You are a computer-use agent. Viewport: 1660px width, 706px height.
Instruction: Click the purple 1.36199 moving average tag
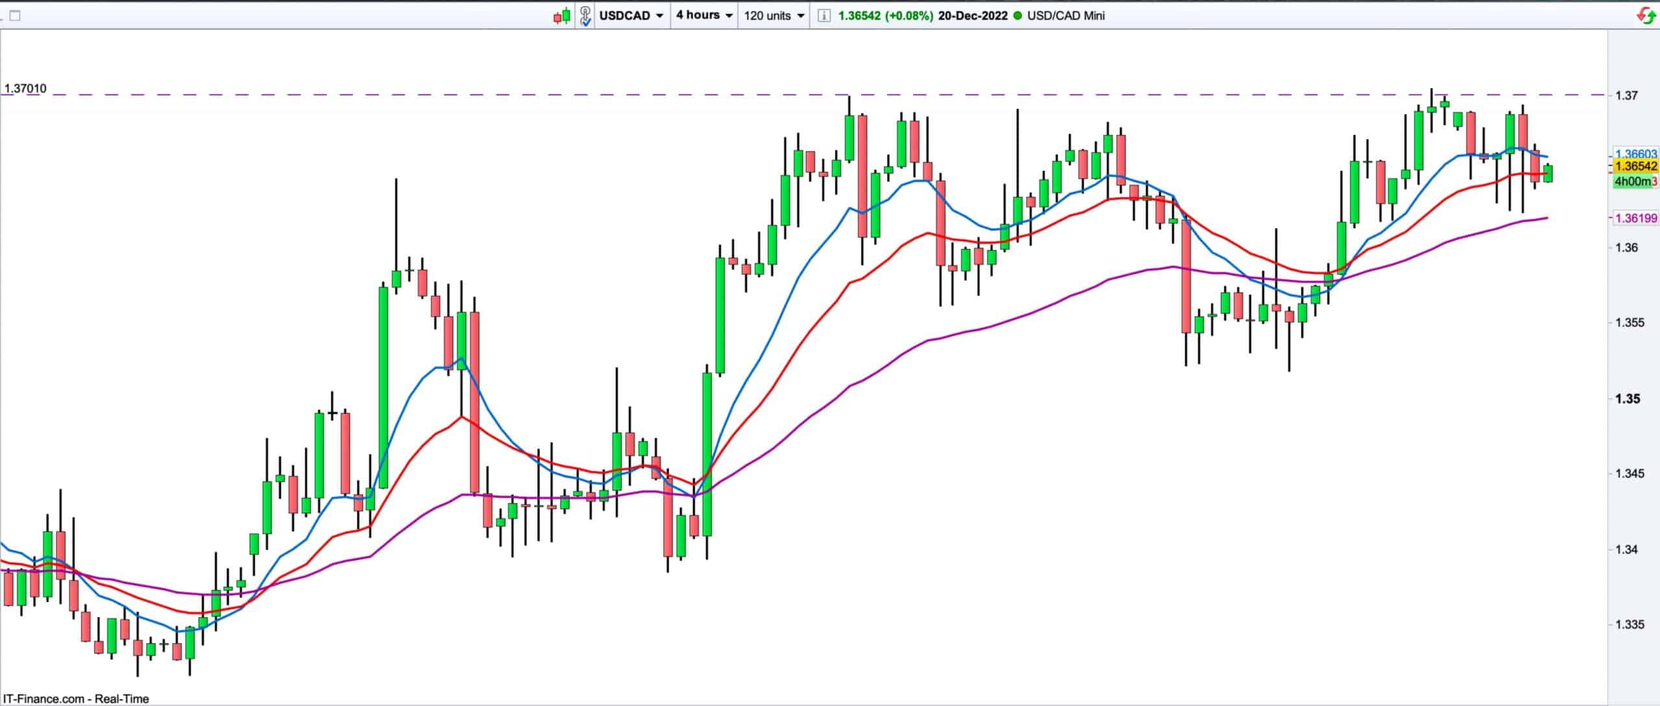[x=1635, y=218]
